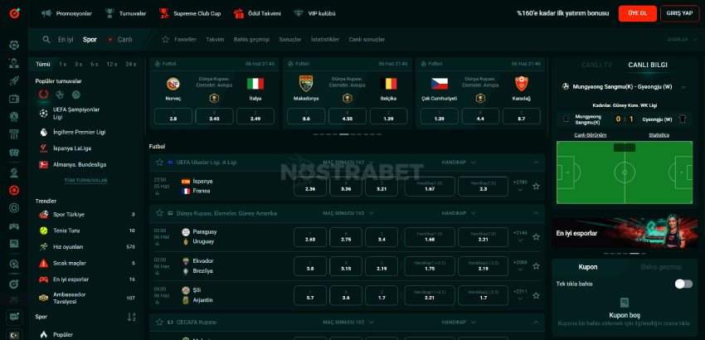705x340 pixels.
Task: Open Supreme Club Cup trophy icon
Action: point(163,13)
